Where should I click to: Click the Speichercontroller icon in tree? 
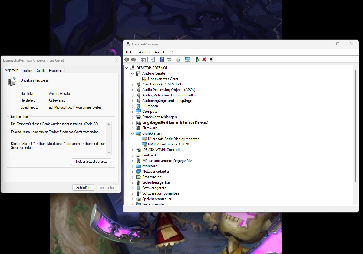[x=138, y=199]
